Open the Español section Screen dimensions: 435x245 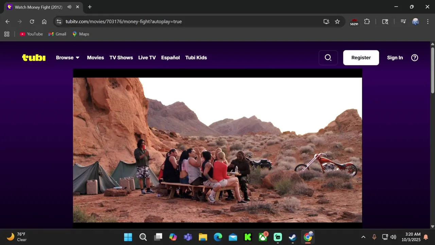170,58
